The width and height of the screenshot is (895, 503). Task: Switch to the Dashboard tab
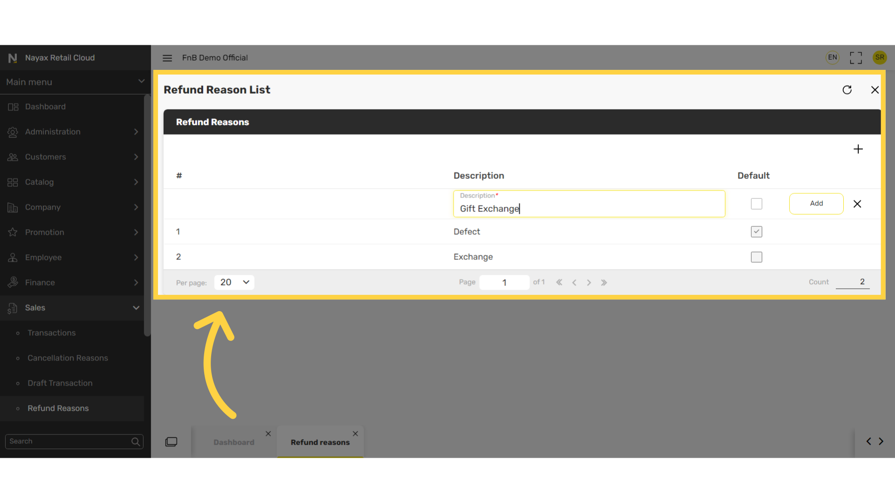[234, 442]
